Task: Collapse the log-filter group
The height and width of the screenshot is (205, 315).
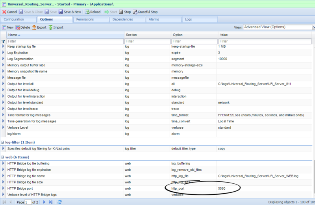Action: click(x=3, y=142)
